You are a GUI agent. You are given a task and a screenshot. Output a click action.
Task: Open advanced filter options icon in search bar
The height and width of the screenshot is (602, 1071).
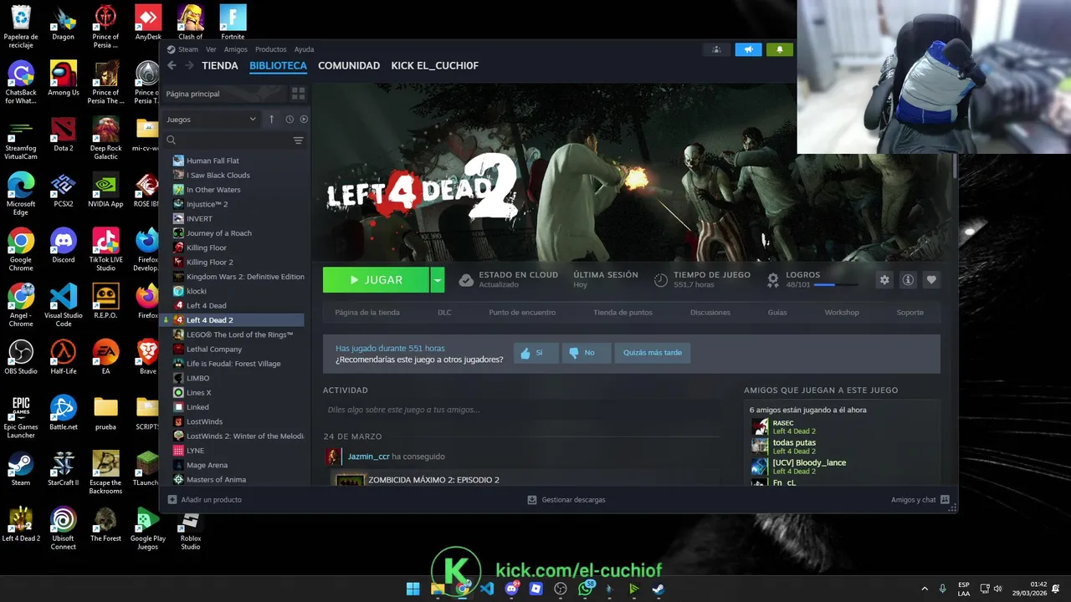click(298, 140)
